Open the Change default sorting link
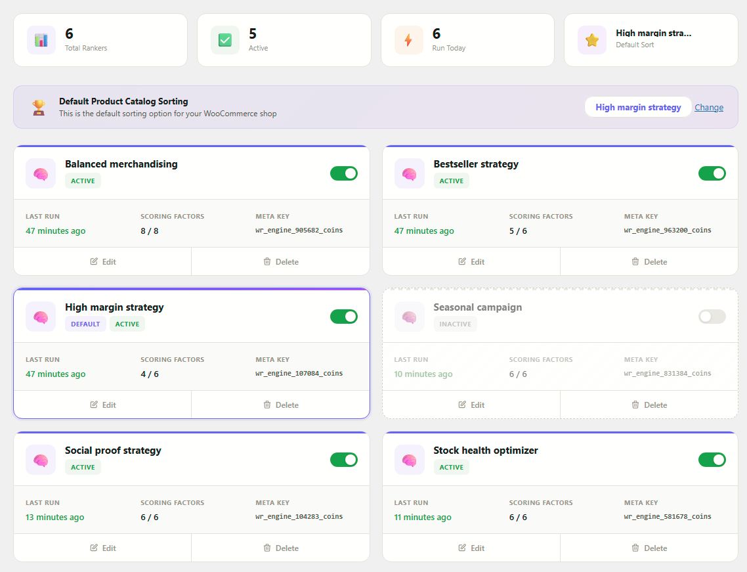This screenshot has height=572, width=747. point(709,107)
